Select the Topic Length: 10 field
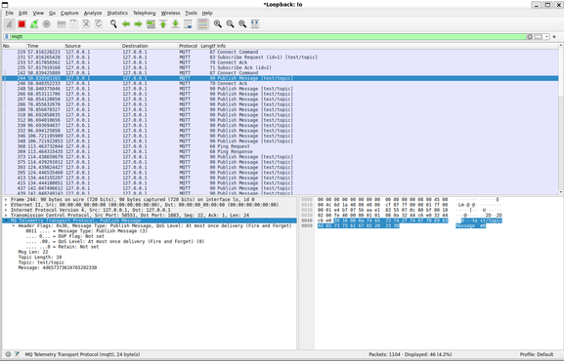The height and width of the screenshot is (361, 564). click(x=39, y=258)
